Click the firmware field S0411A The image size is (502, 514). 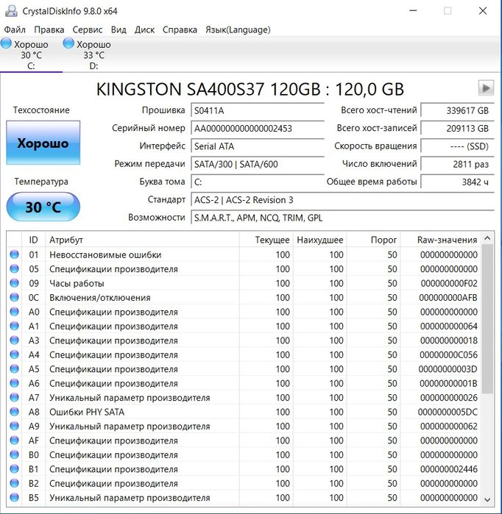tap(258, 110)
